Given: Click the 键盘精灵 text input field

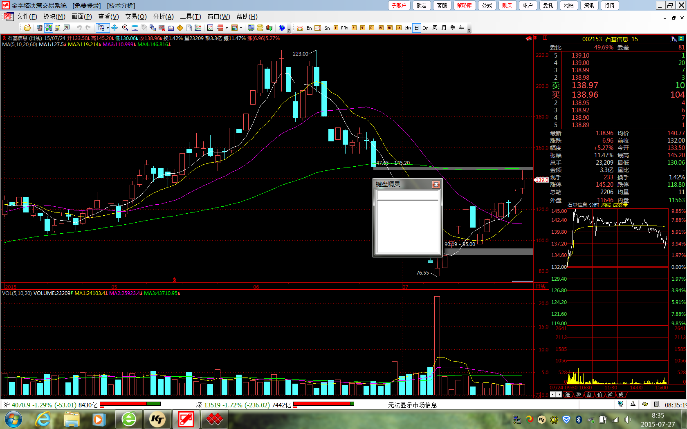Looking at the screenshot, I should [x=408, y=195].
